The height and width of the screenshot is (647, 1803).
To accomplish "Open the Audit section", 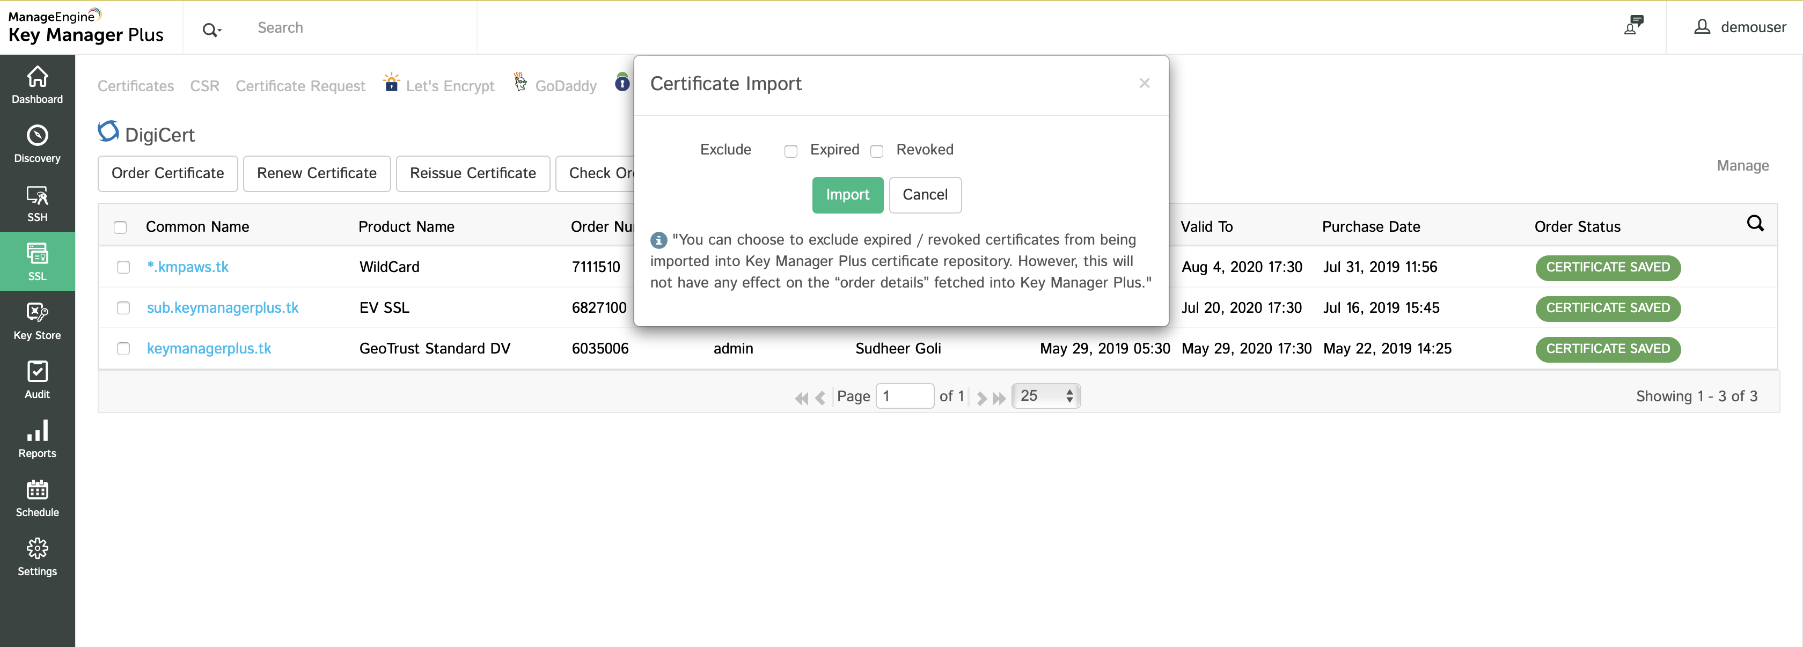I will (x=37, y=380).
